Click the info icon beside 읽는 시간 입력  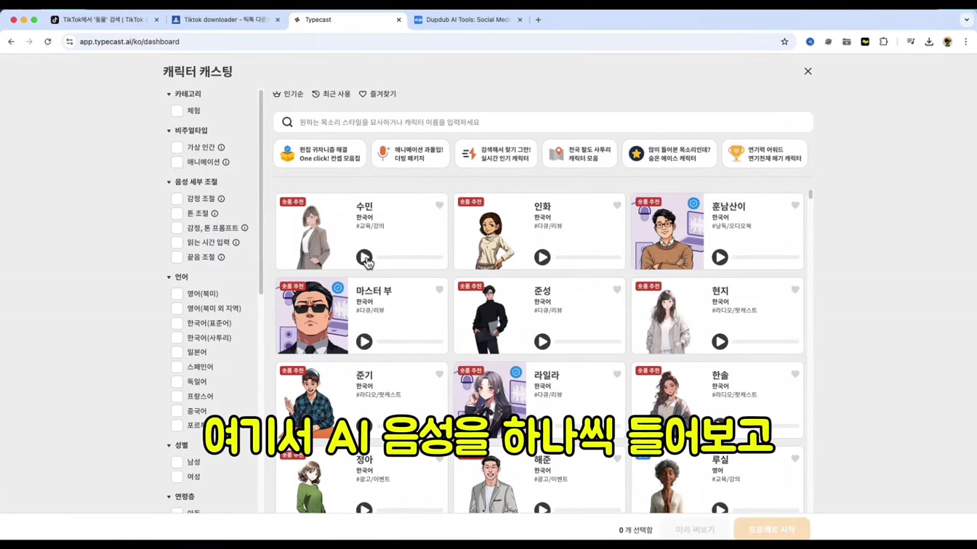coord(236,243)
